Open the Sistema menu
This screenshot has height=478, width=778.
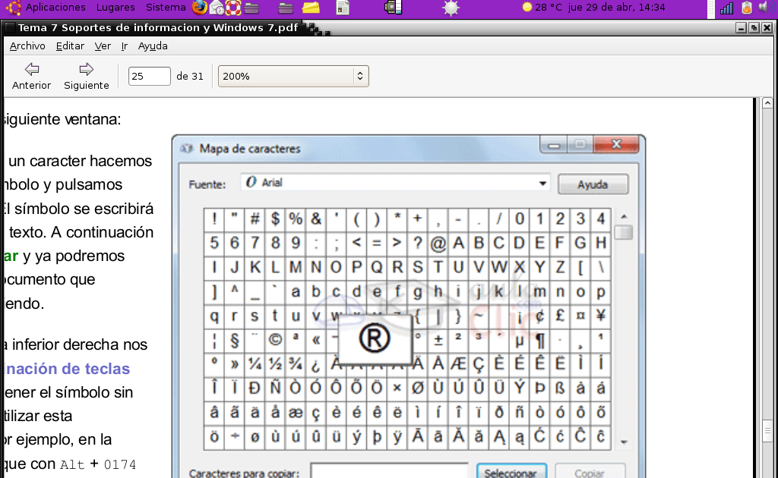click(x=166, y=8)
